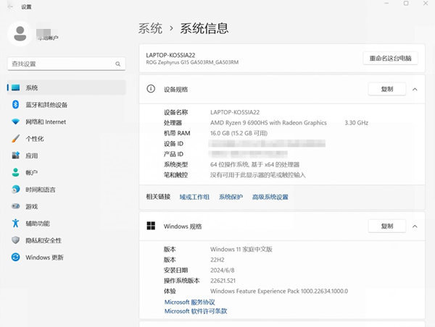Click the 设备名称 label
The width and height of the screenshot is (435, 327).
(x=175, y=112)
